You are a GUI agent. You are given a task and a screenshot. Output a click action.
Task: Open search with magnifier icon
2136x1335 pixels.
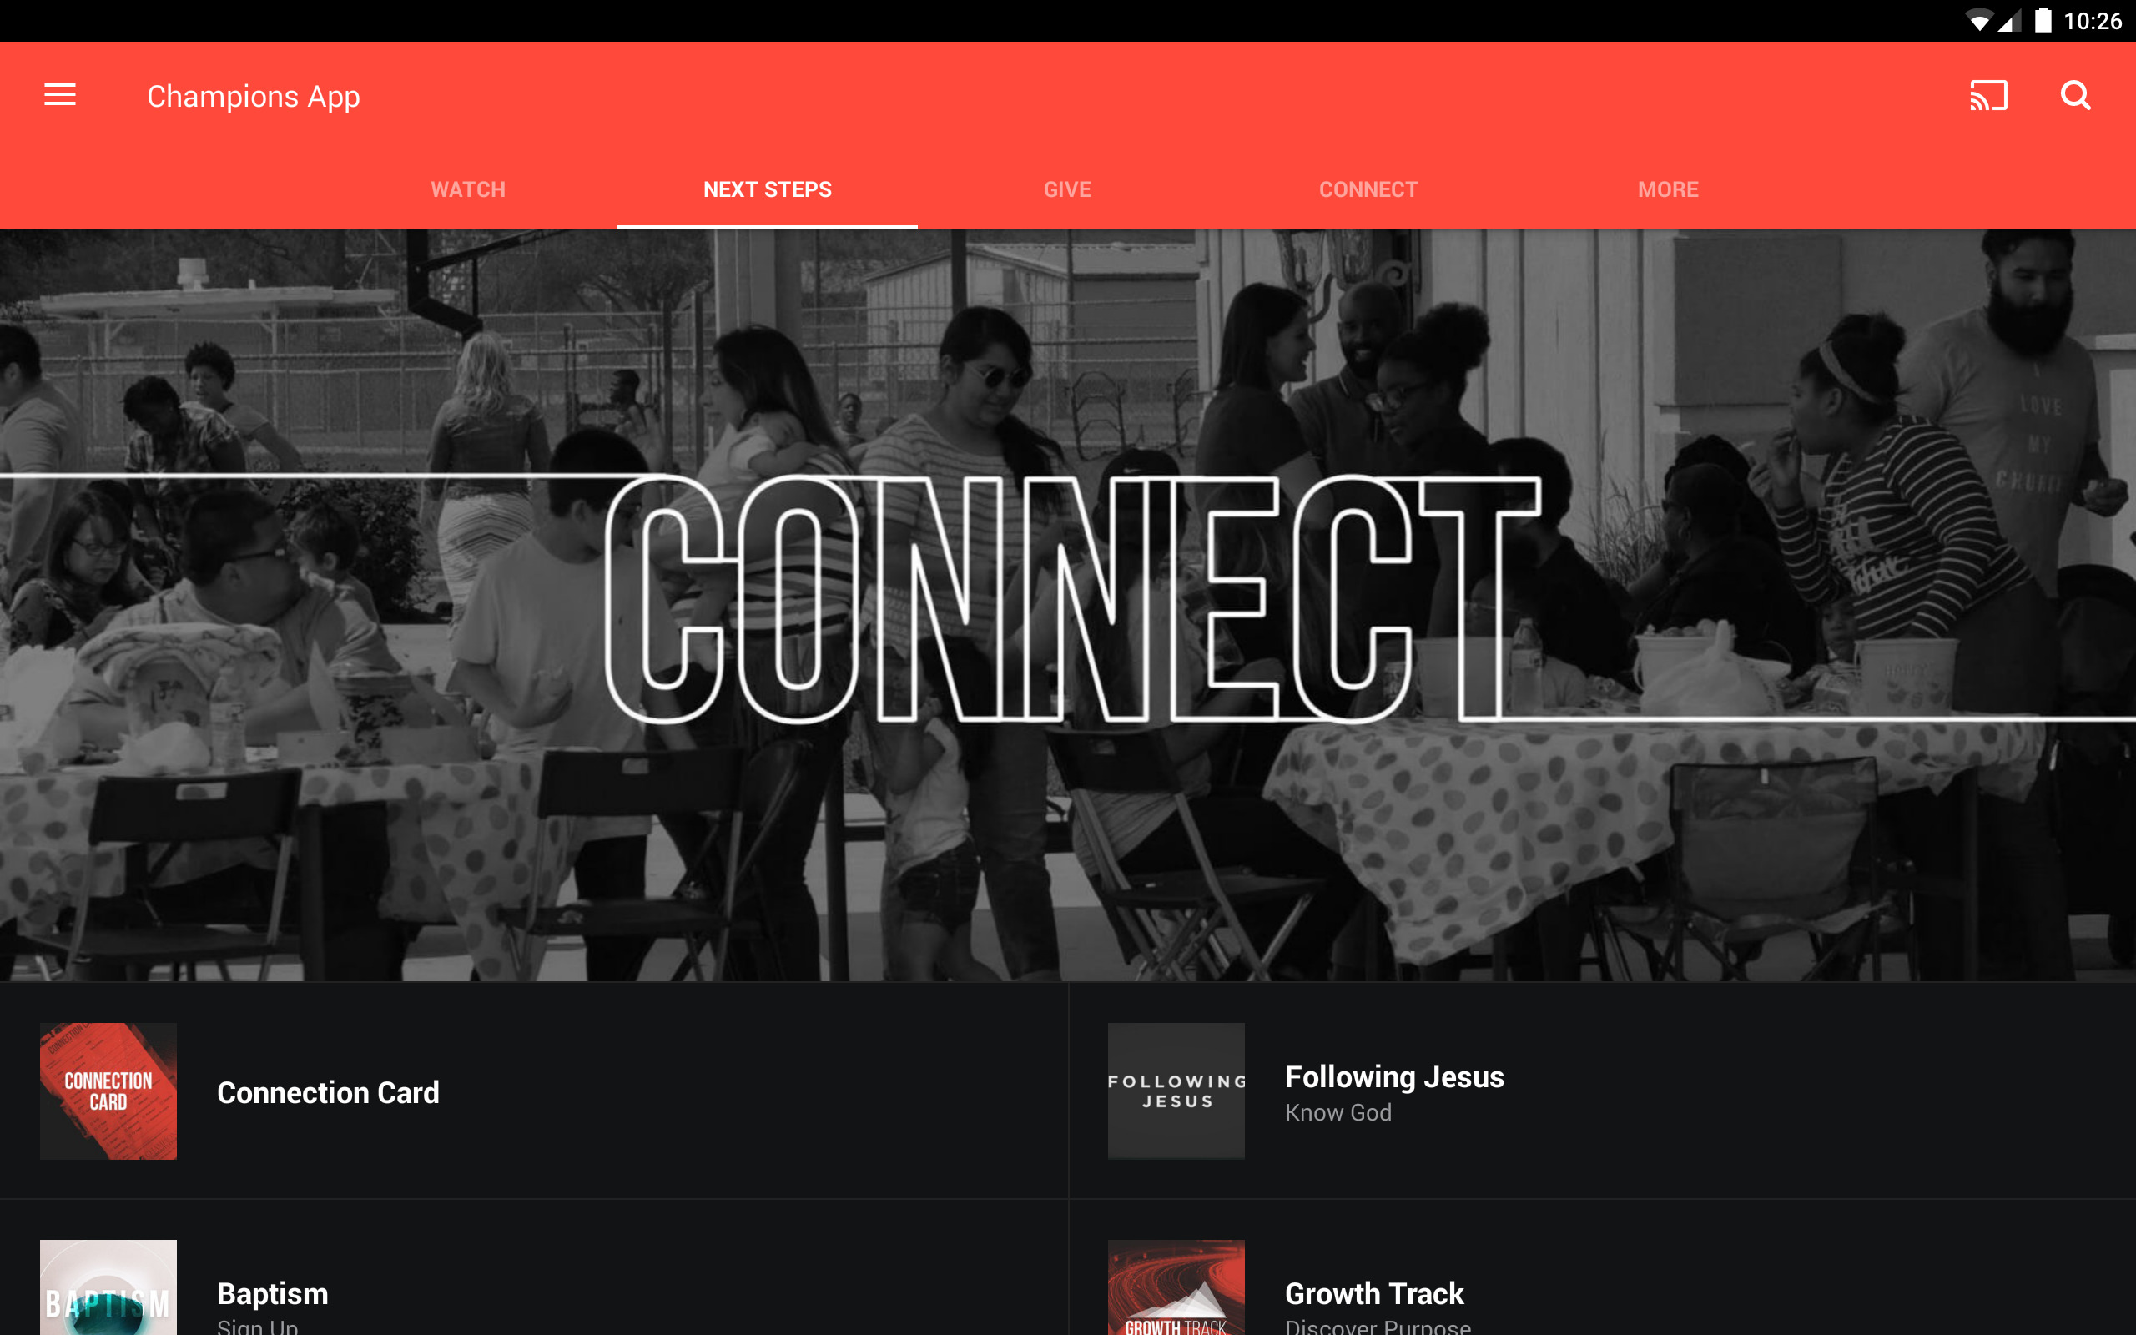pyautogui.click(x=2075, y=95)
